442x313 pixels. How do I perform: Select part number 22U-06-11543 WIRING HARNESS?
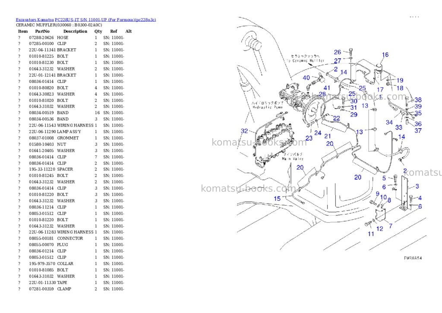[x=61, y=126]
